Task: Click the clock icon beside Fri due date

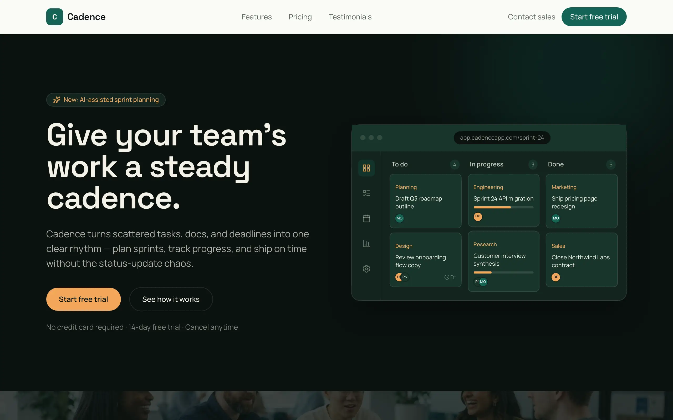Action: coord(447,277)
